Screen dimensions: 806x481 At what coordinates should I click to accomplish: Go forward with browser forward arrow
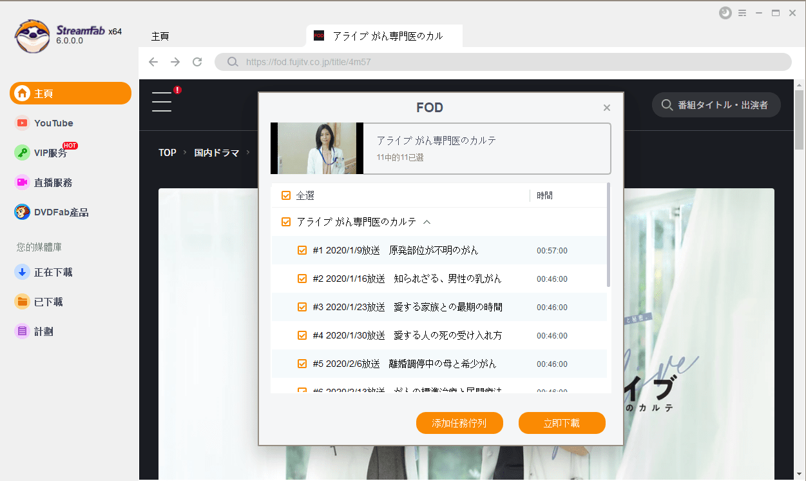(x=175, y=62)
